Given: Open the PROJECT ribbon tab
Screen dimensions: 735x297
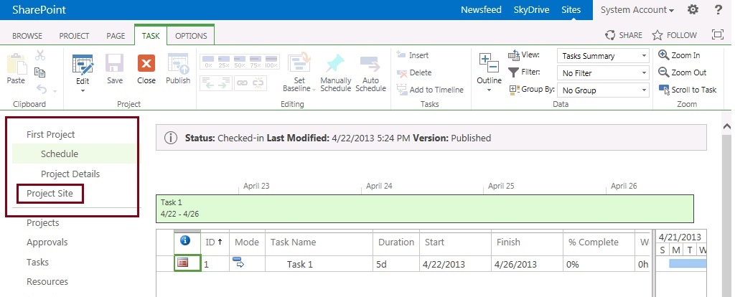Looking at the screenshot, I should coord(74,36).
